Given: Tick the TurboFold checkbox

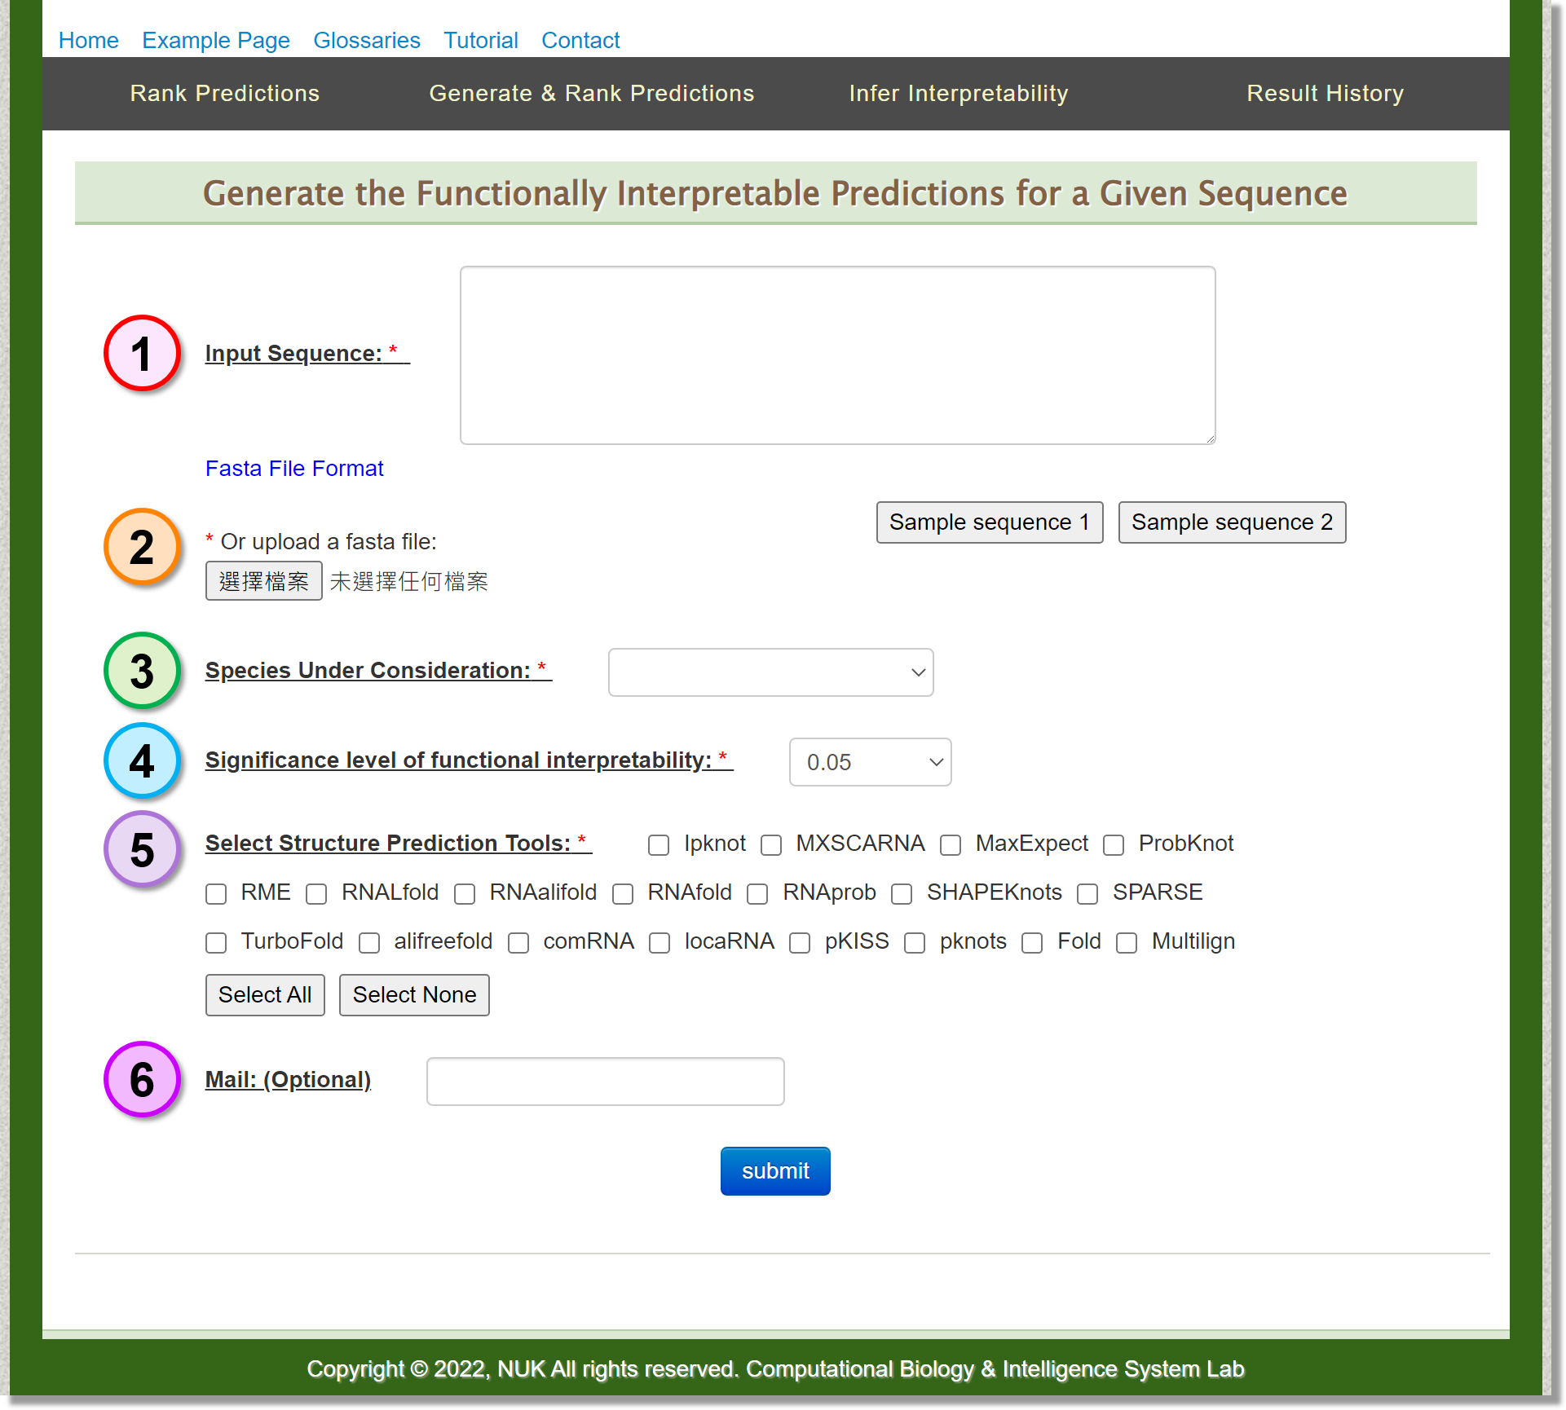Looking at the screenshot, I should point(216,943).
